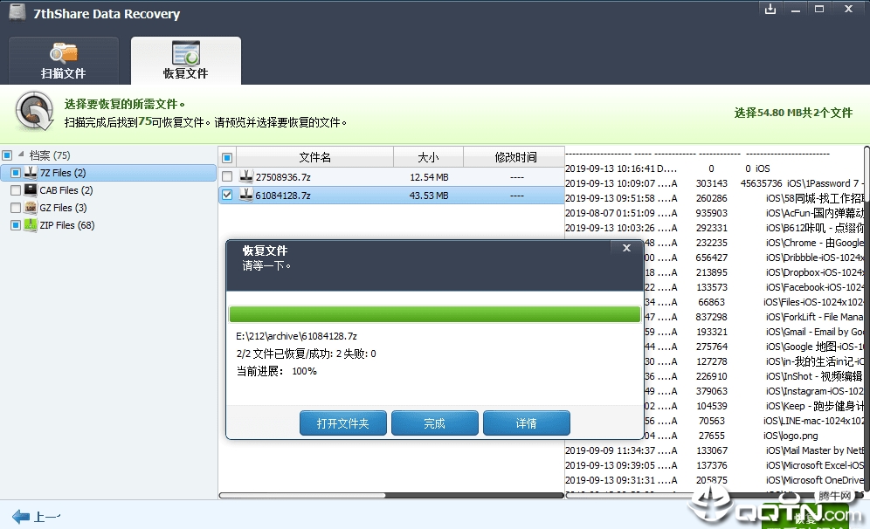Click the 打开文件夹 open folder button
Screen dimensions: 870x529
(343, 423)
